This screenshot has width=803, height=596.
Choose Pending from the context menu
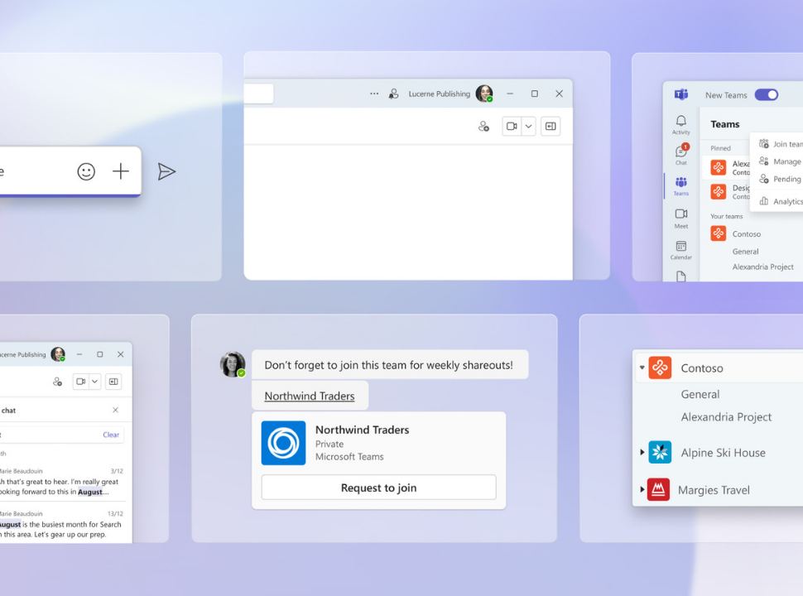point(781,179)
